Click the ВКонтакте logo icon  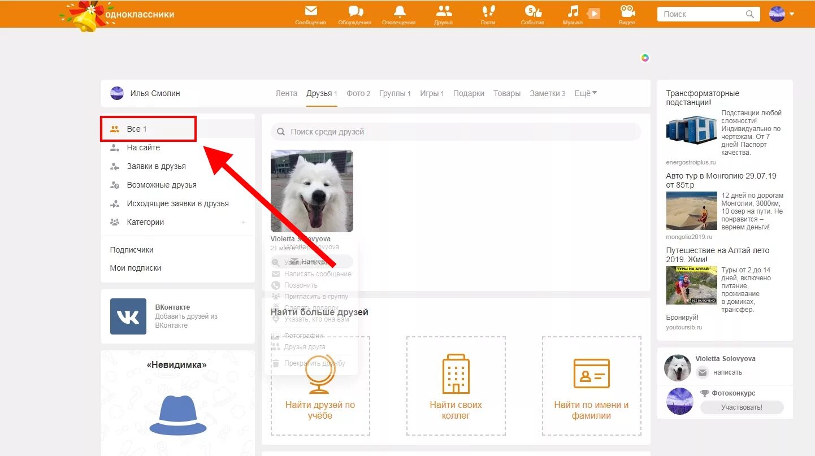[128, 316]
